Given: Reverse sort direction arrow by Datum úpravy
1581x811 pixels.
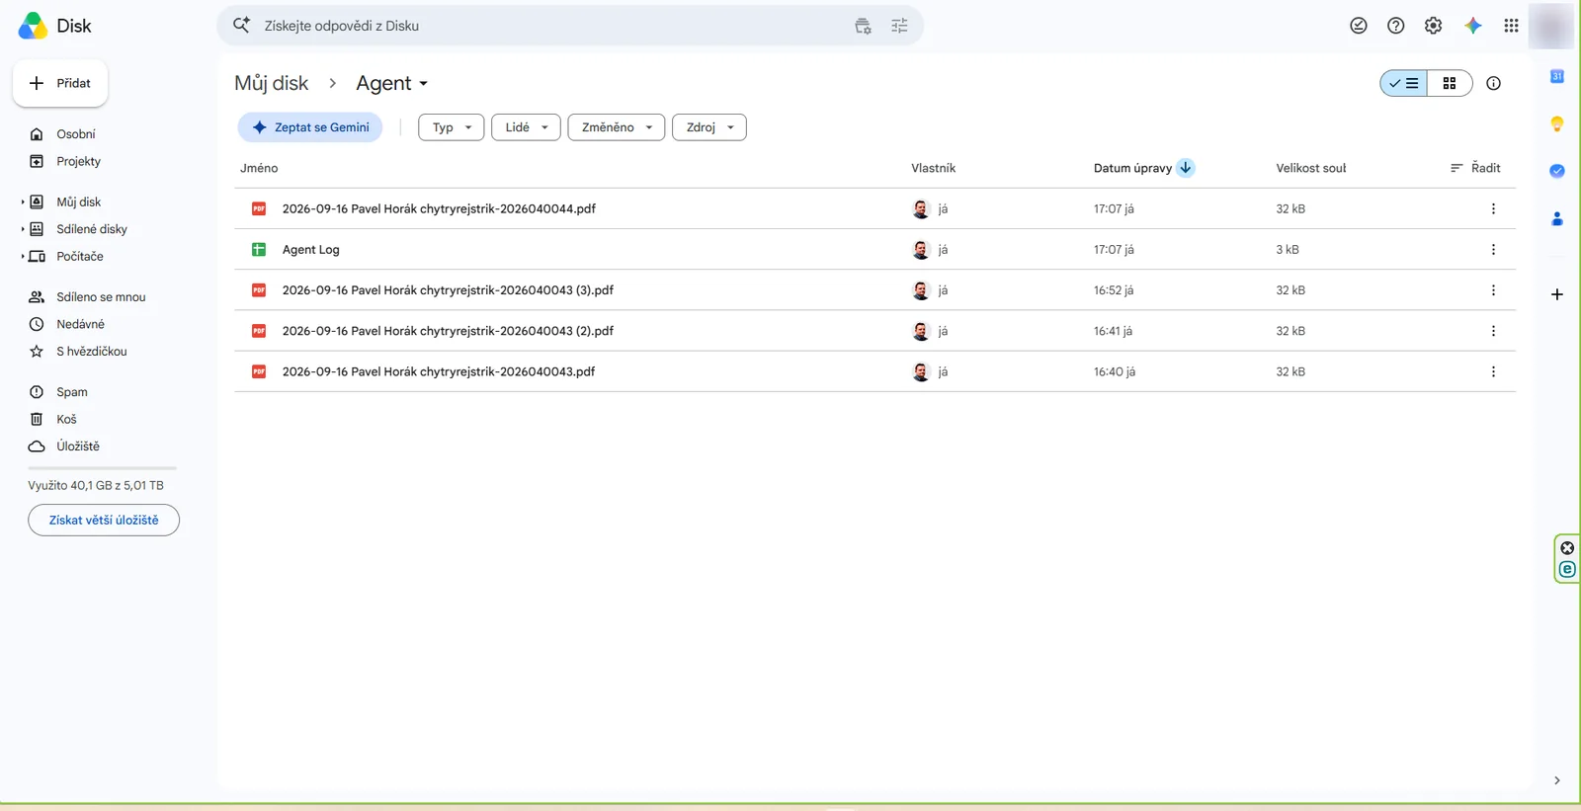Looking at the screenshot, I should pyautogui.click(x=1186, y=168).
